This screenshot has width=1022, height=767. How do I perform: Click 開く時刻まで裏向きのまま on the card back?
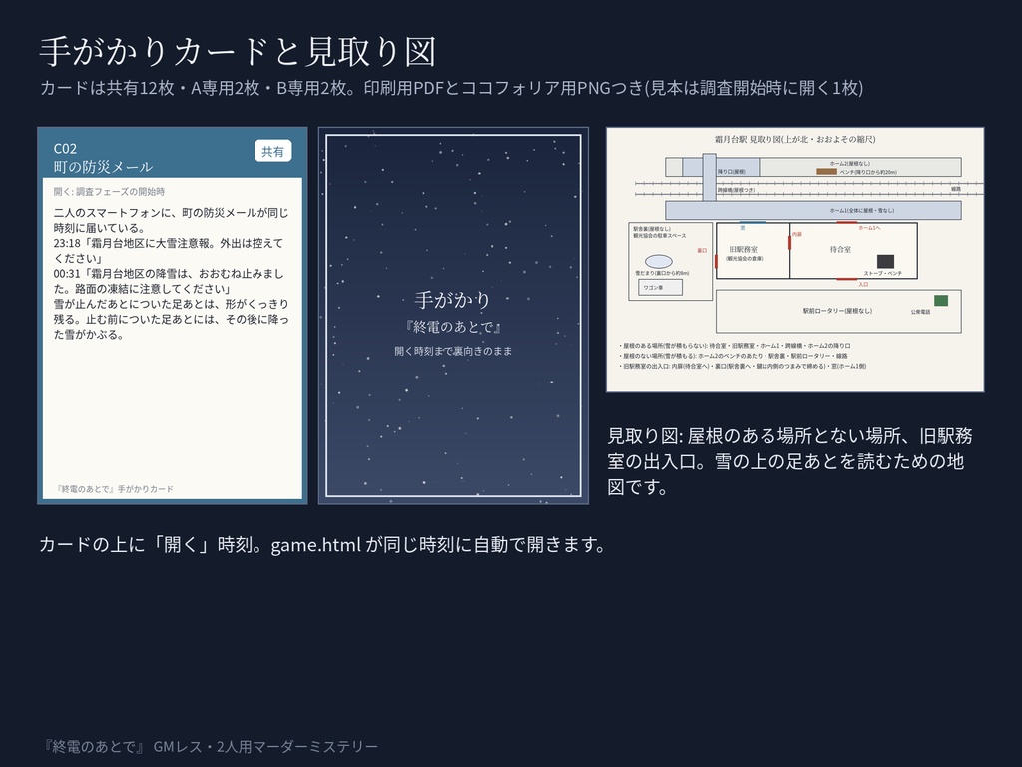pyautogui.click(x=453, y=351)
